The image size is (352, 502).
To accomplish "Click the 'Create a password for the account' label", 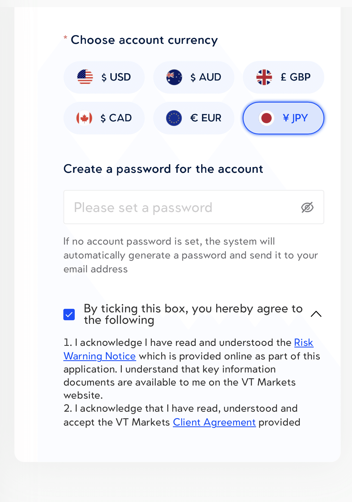I will pos(163,169).
